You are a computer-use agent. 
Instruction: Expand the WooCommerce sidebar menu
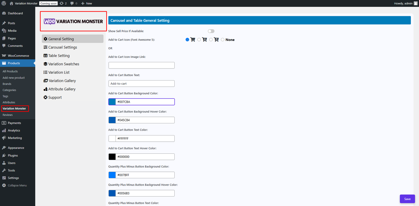[18, 56]
